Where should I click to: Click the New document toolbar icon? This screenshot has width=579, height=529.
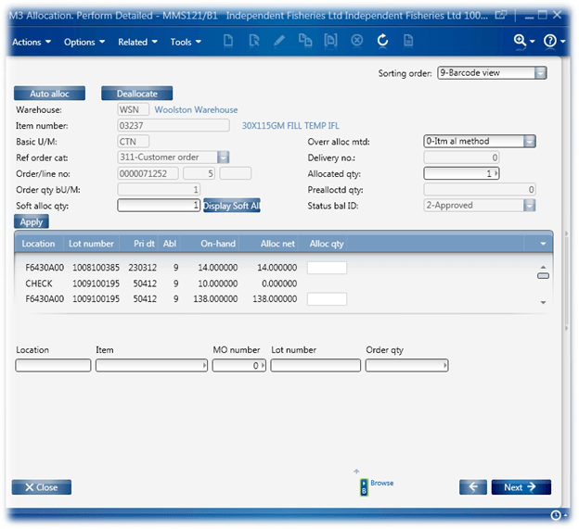[228, 42]
